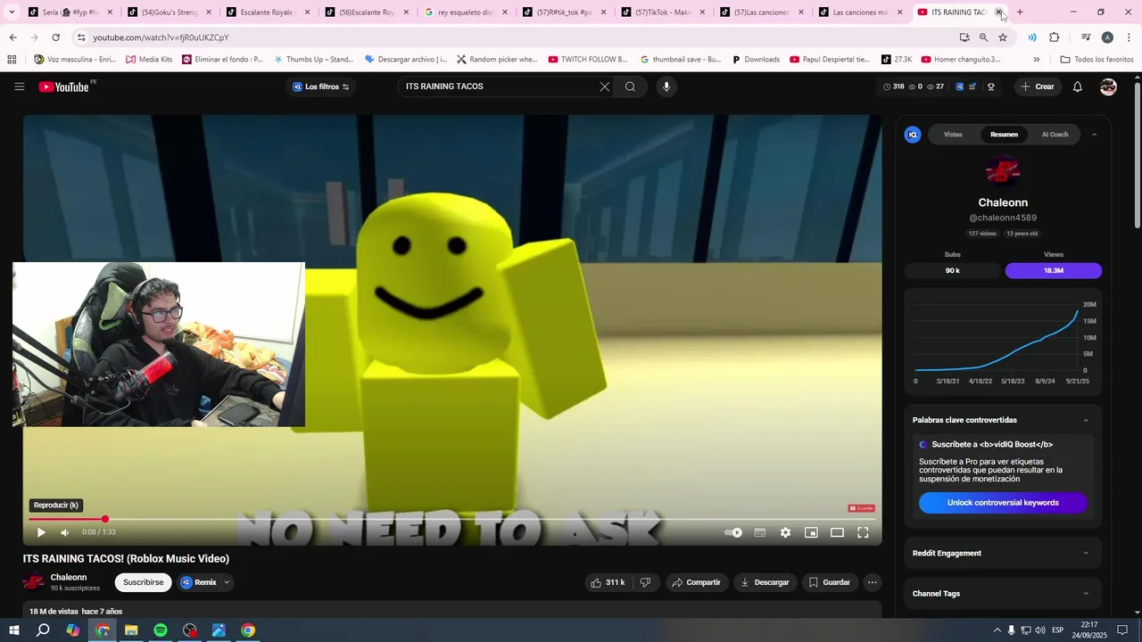Image resolution: width=1142 pixels, height=642 pixels.
Task: Open YouTube notifications bell
Action: click(x=1078, y=86)
